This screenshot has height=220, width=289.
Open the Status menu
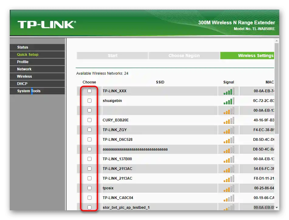tap(37, 47)
